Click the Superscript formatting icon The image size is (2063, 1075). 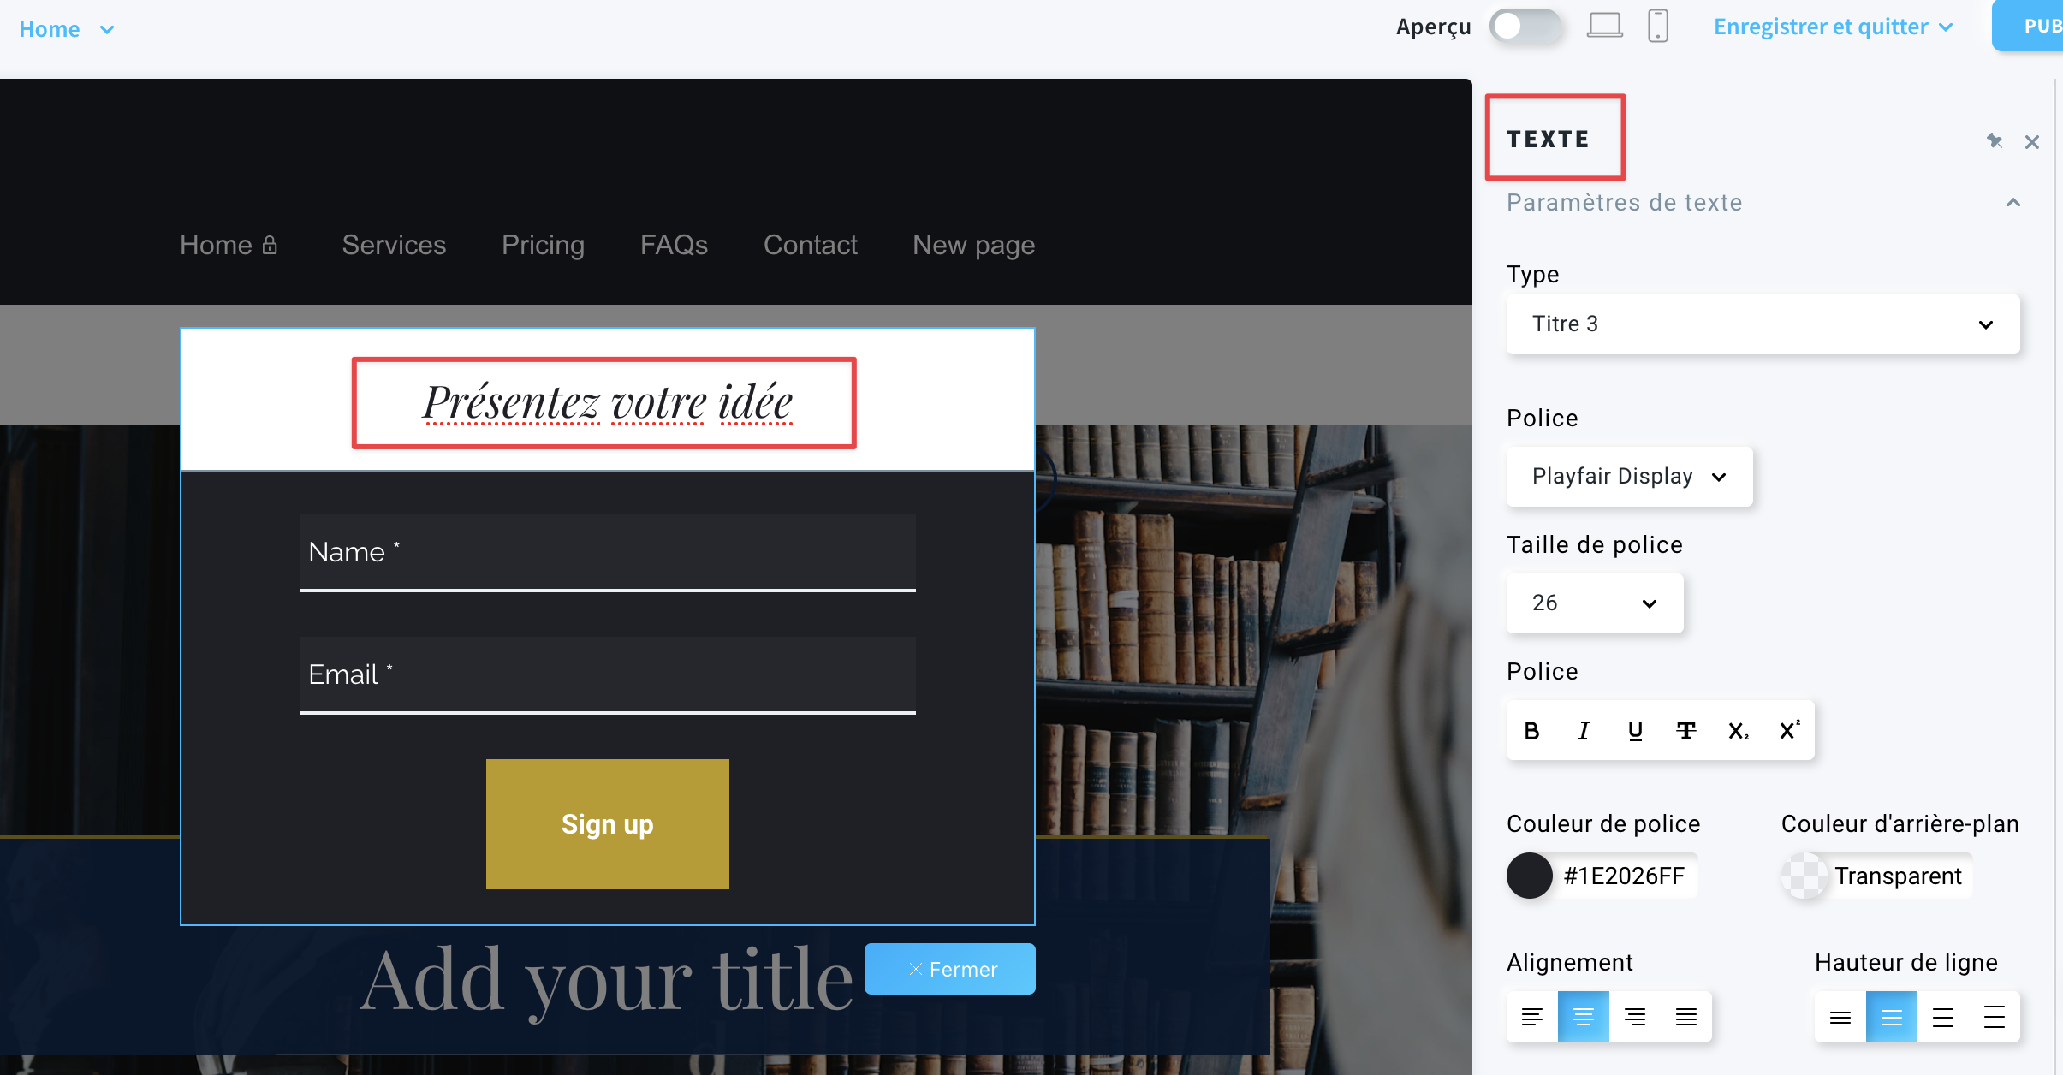[1789, 730]
